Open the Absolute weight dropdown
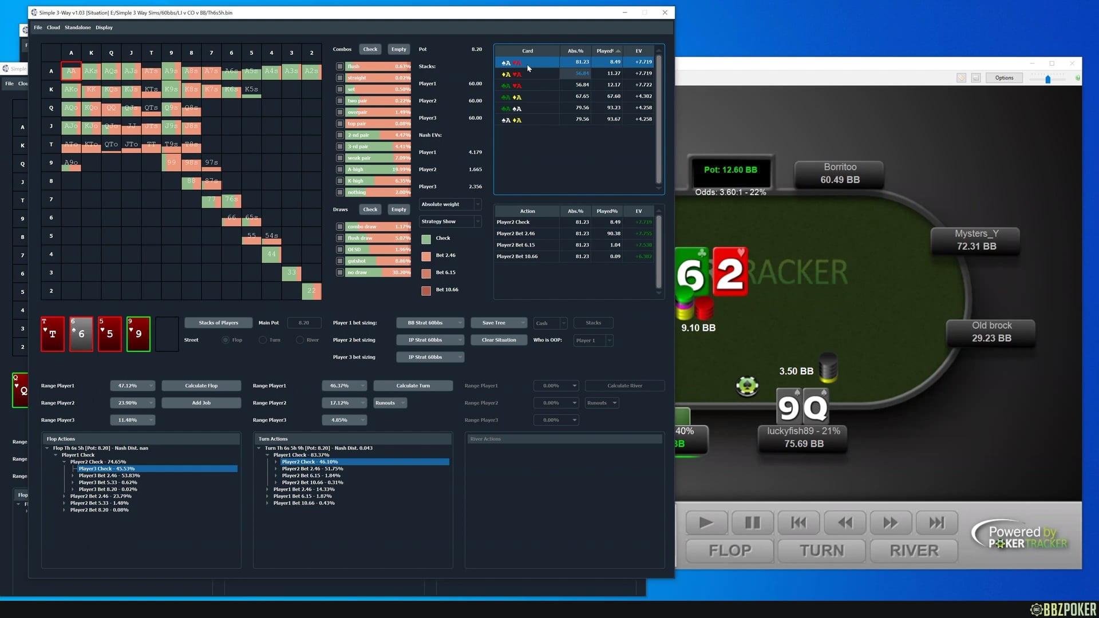The image size is (1099, 618). (450, 204)
